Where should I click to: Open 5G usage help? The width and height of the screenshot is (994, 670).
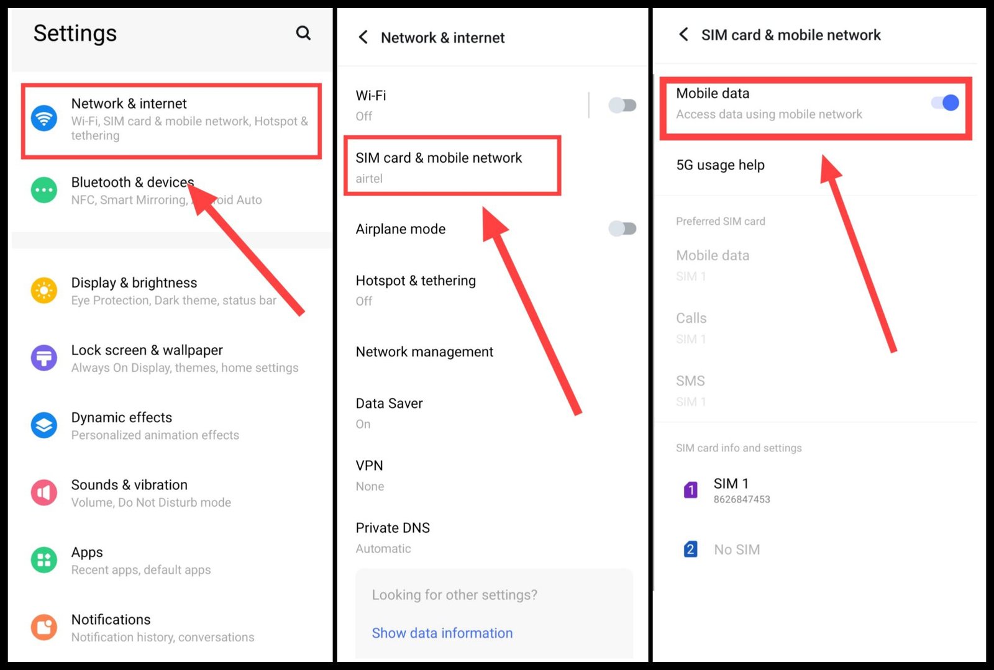point(816,165)
